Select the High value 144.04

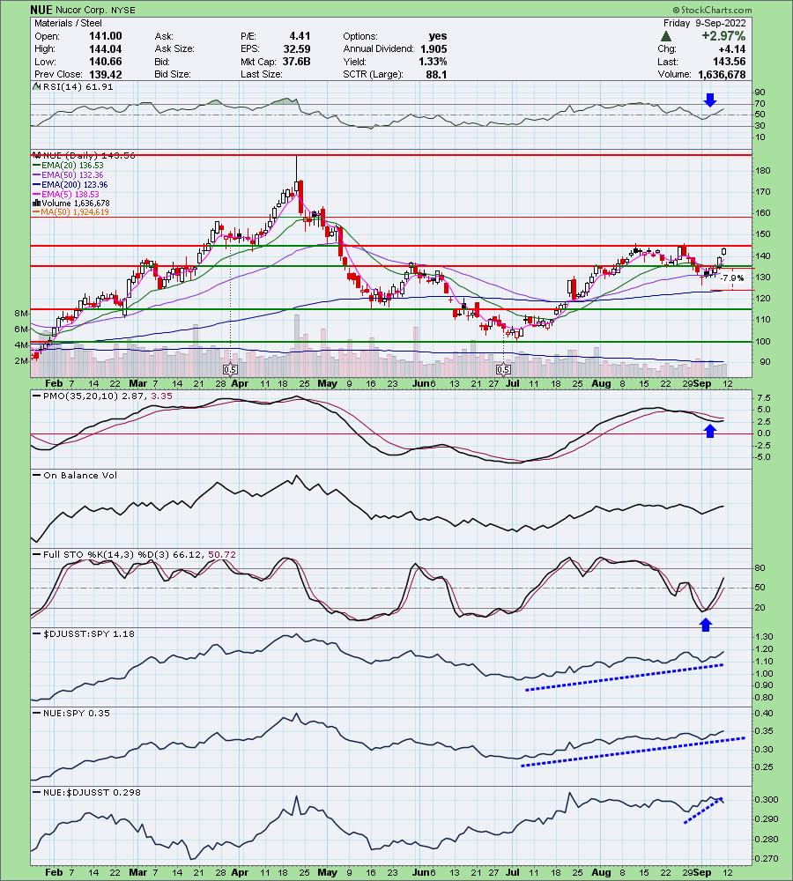pos(106,48)
